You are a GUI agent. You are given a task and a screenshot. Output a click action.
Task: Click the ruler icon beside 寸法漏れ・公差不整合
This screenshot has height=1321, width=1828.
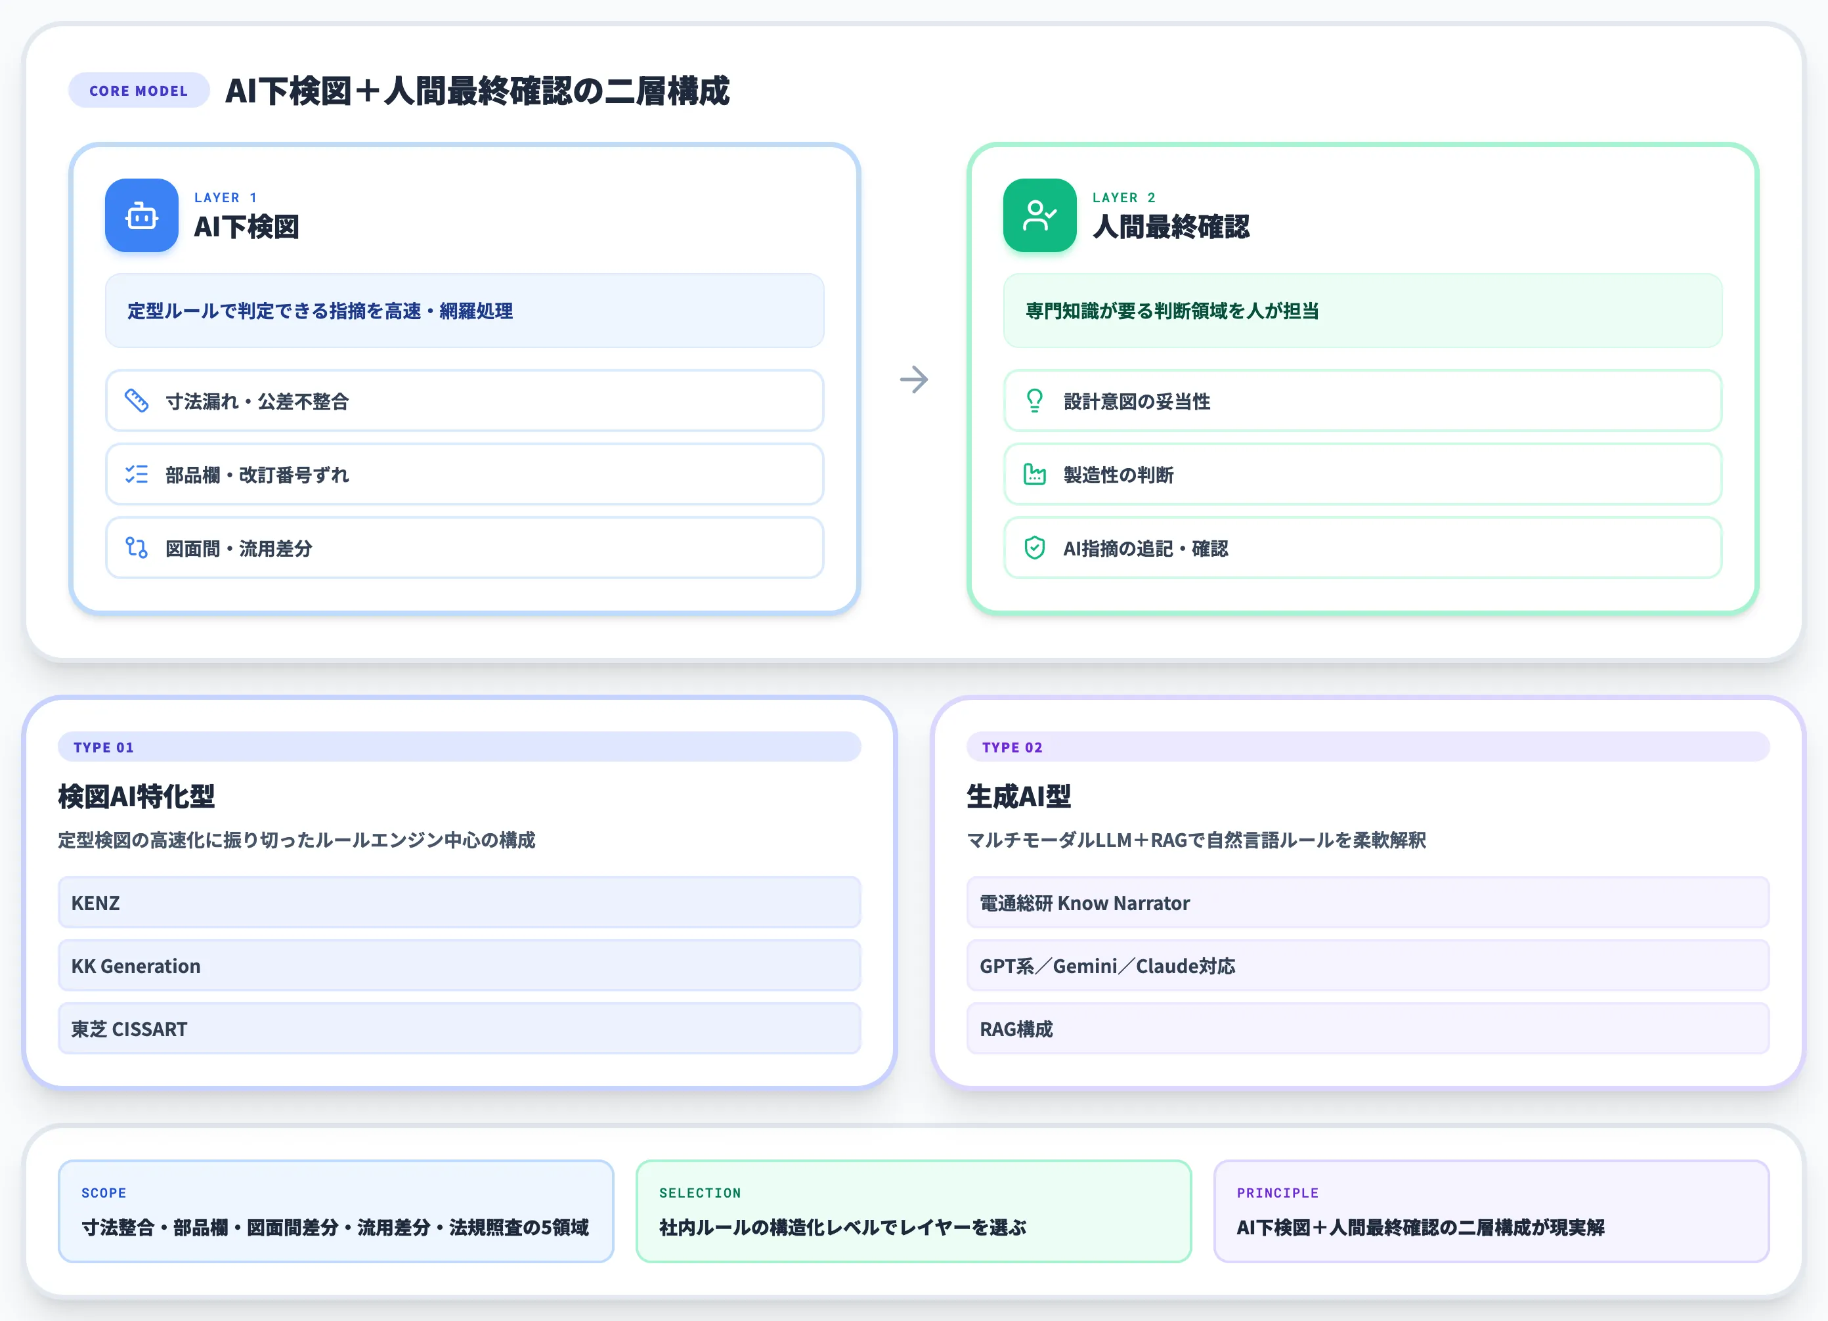136,401
